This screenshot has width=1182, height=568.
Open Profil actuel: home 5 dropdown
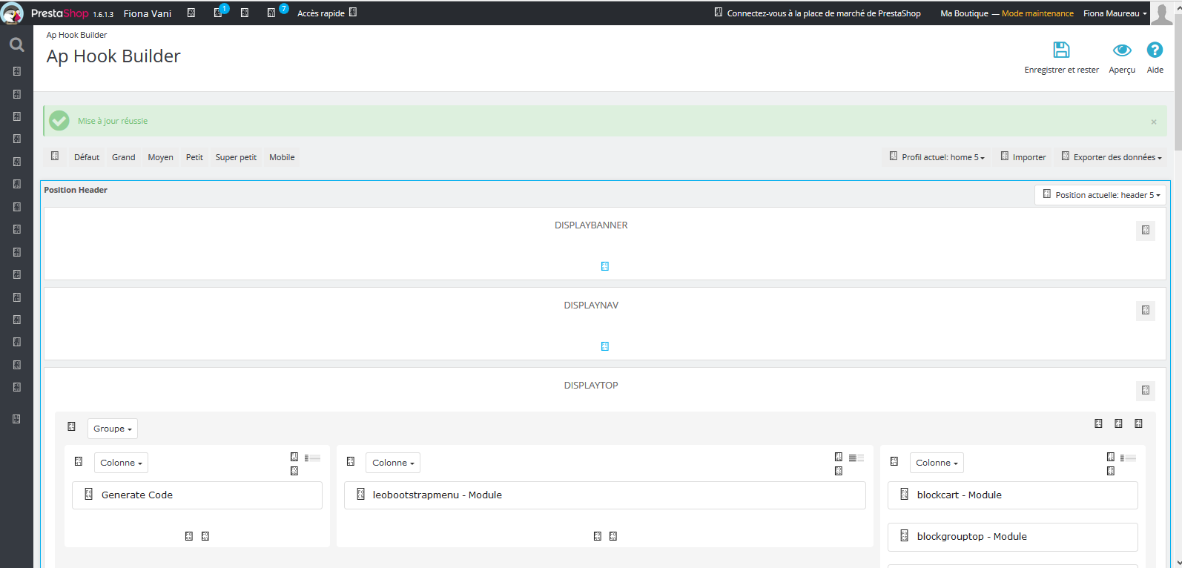click(x=937, y=157)
